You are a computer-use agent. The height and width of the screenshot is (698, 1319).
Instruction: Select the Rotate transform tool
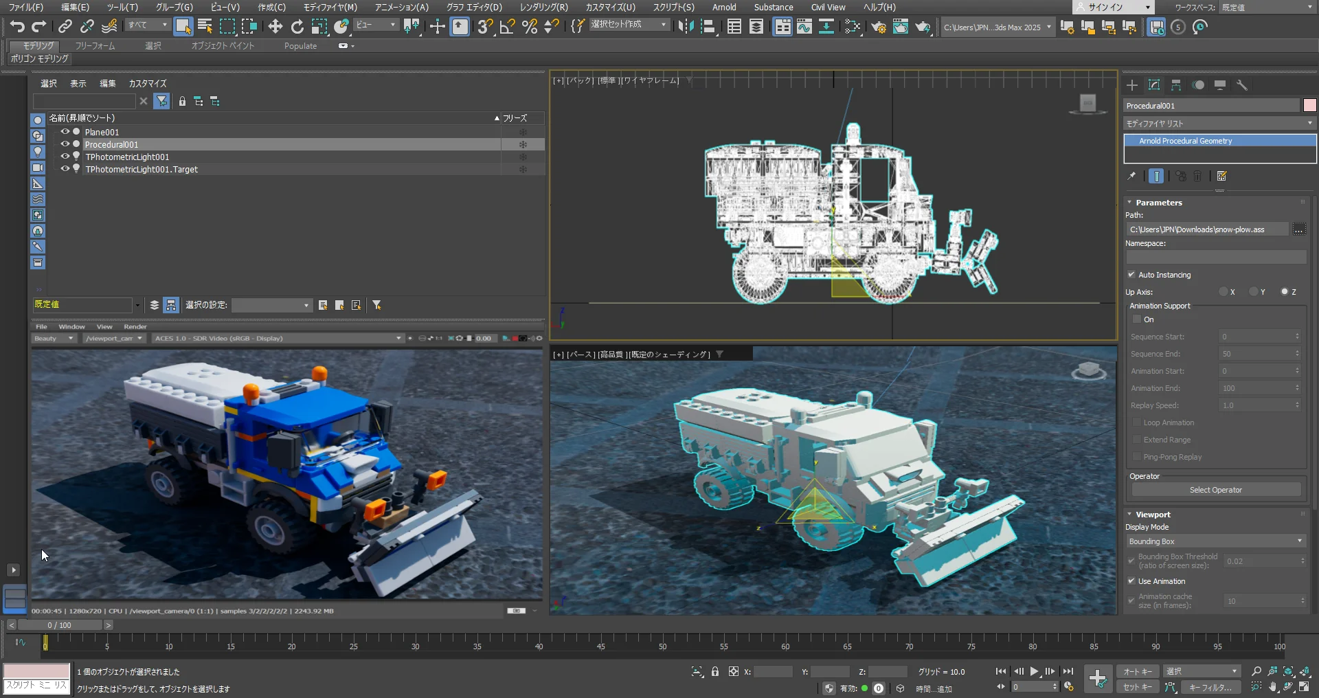tap(297, 27)
